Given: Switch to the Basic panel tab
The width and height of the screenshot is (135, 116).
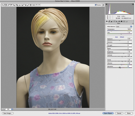Looking at the screenshot, I should [107, 21].
